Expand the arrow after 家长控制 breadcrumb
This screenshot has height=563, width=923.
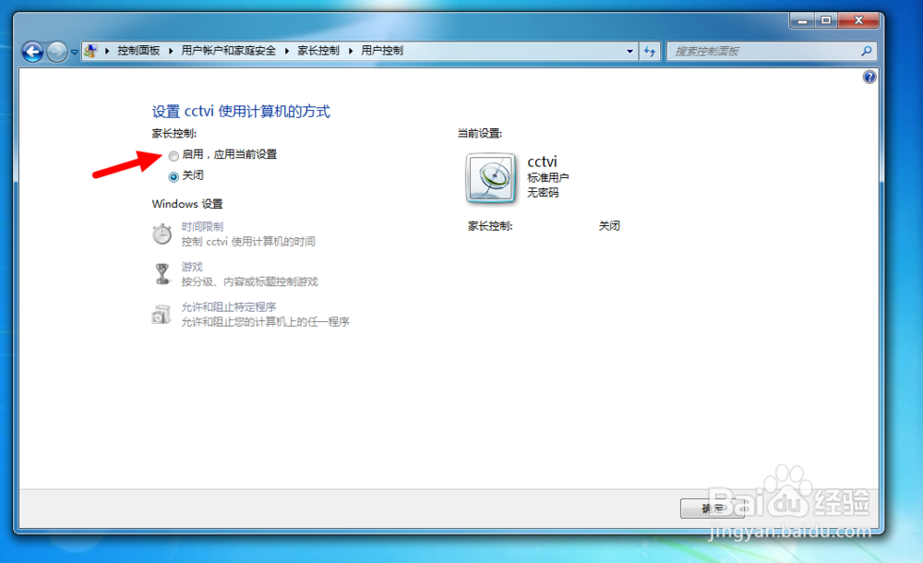[x=350, y=51]
